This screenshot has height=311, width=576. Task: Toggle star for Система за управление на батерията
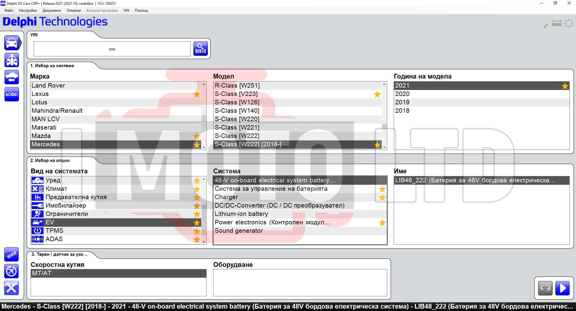pyautogui.click(x=382, y=189)
